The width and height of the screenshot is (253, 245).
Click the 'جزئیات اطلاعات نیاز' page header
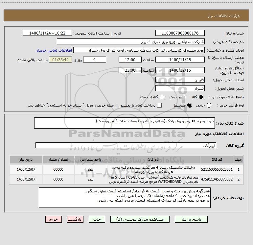(224, 16)
